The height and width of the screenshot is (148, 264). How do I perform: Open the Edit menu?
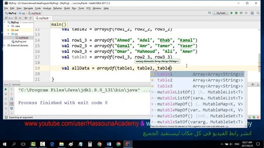[x=12, y=8]
